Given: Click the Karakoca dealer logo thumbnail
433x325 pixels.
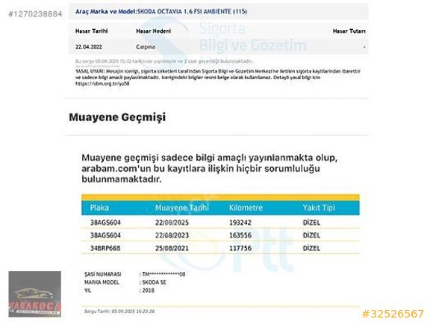Looking at the screenshot, I should tap(35, 294).
